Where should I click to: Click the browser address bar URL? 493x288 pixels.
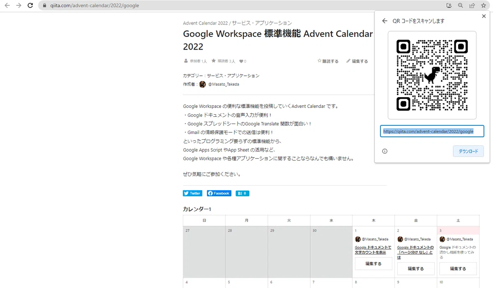(x=94, y=6)
